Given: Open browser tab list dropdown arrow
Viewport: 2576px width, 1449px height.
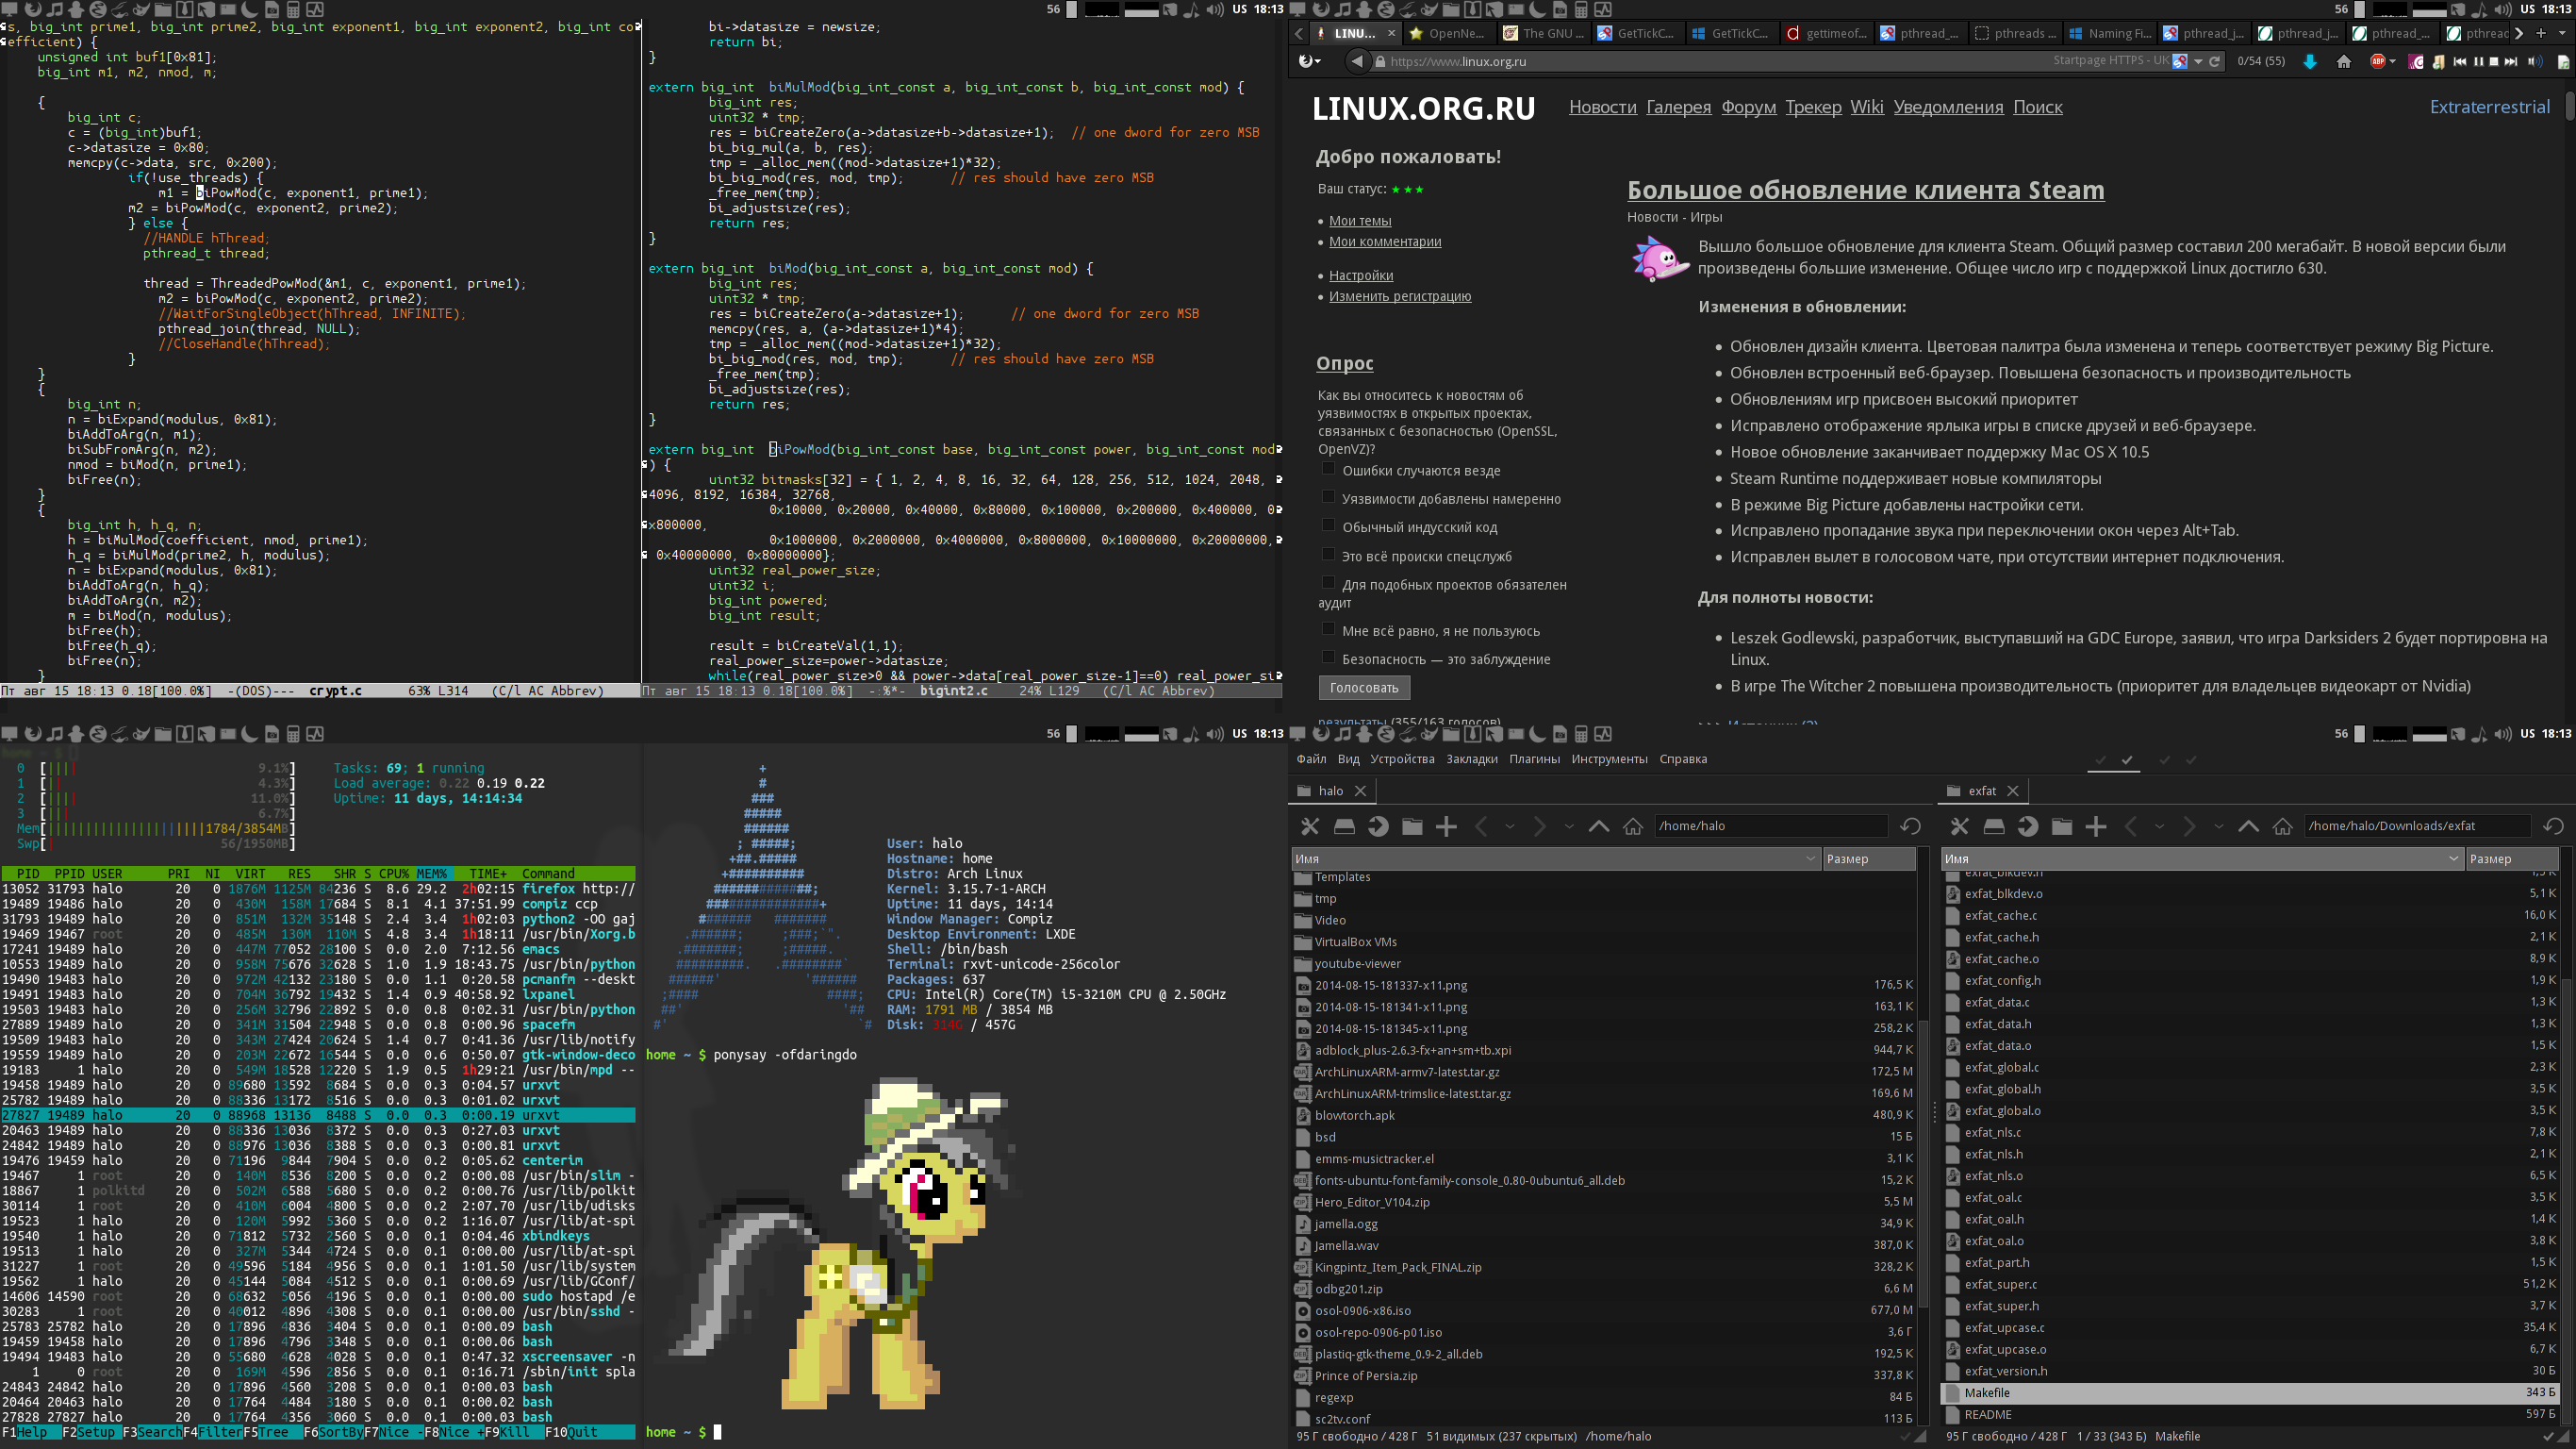Looking at the screenshot, I should pos(2561,33).
